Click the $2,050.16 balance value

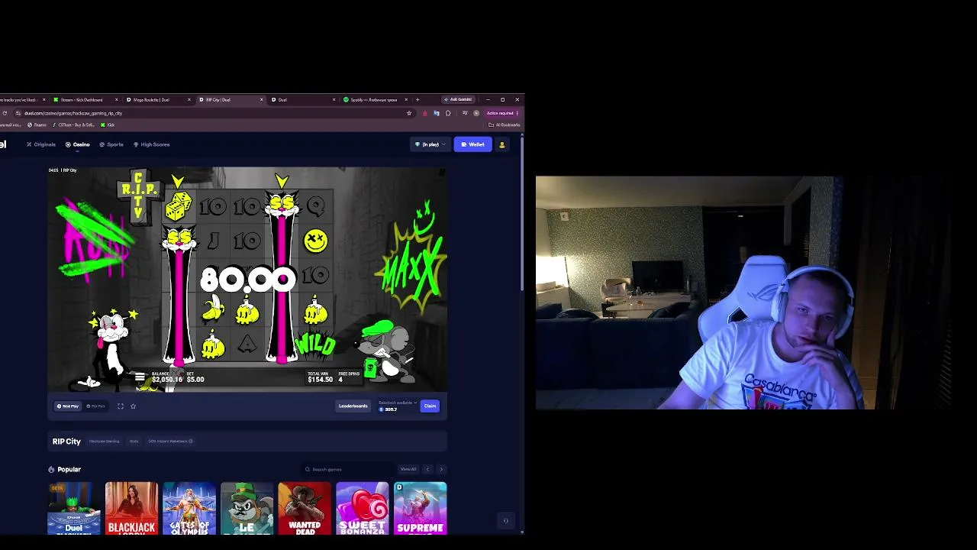pyautogui.click(x=167, y=380)
